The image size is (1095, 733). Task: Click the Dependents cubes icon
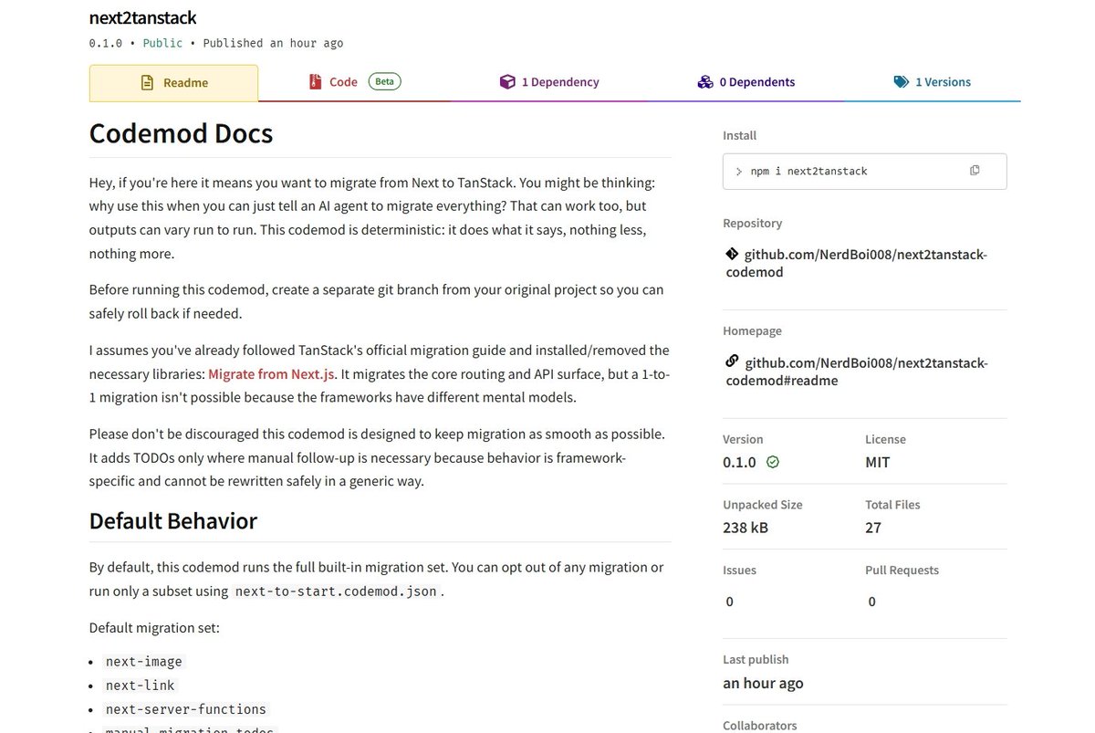(x=704, y=82)
